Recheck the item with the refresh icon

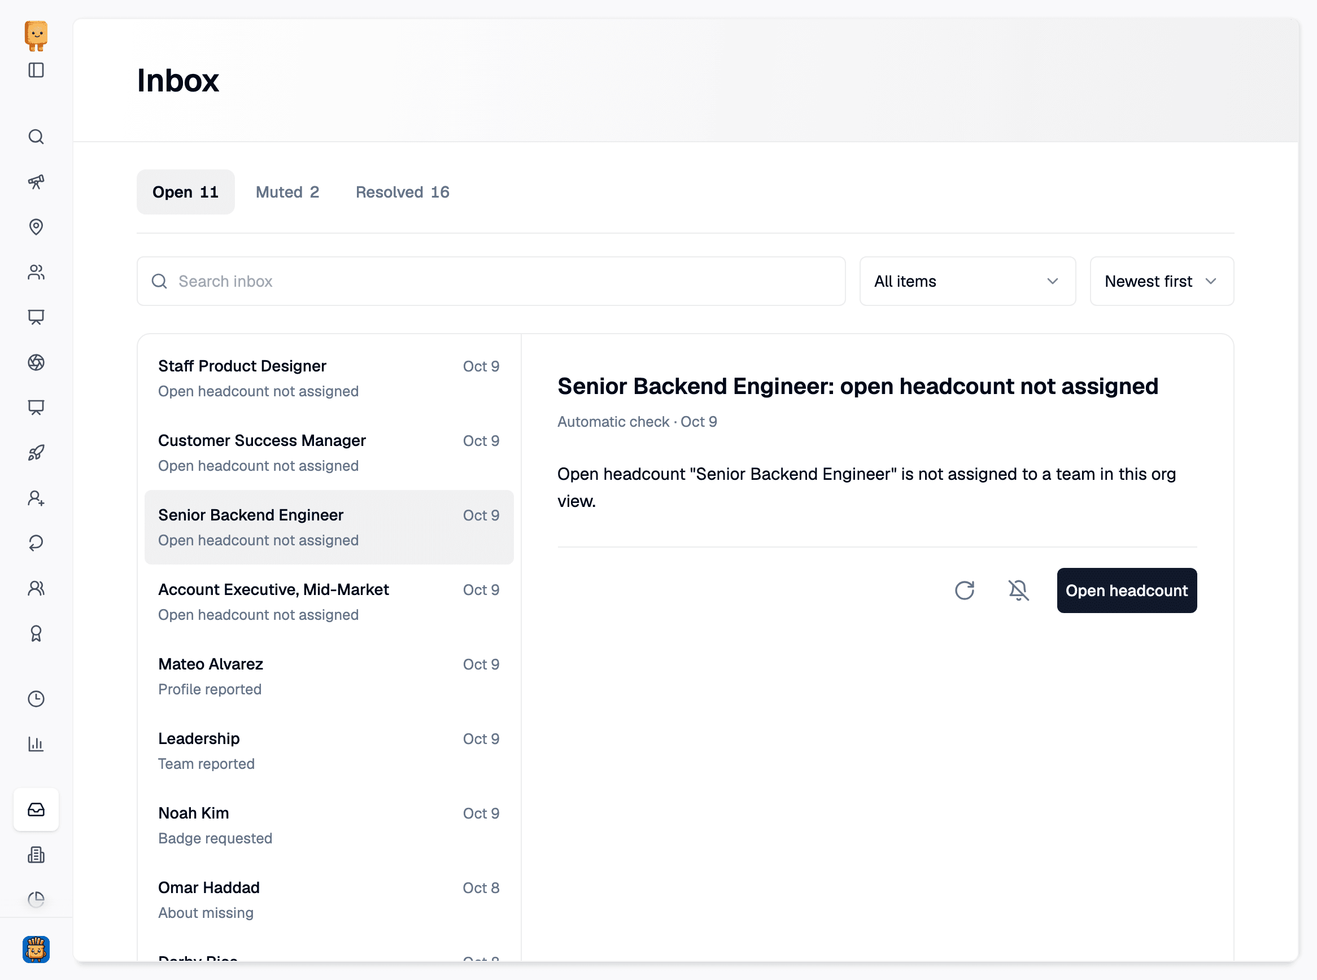point(965,590)
